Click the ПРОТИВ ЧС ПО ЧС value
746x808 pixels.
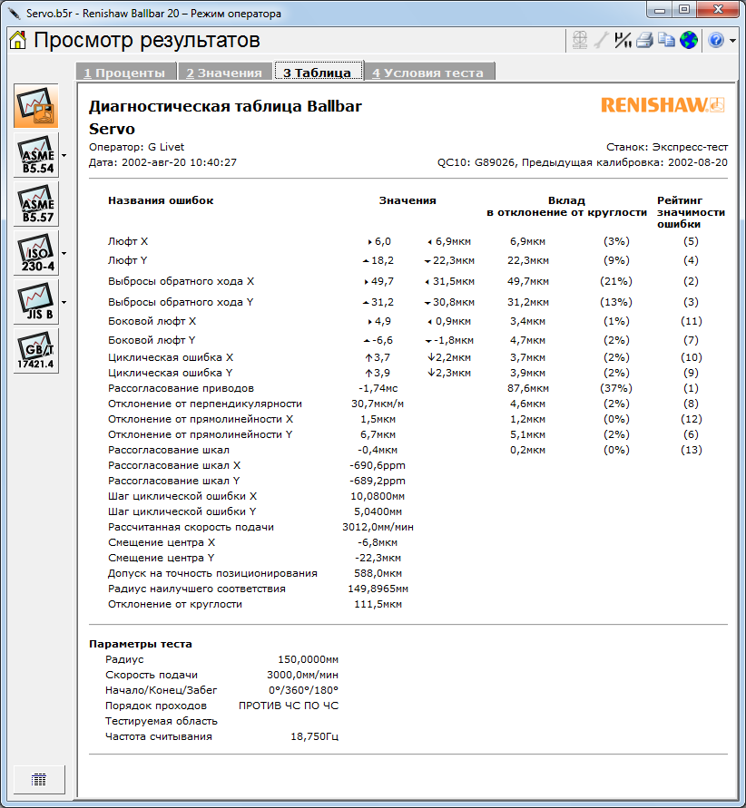[289, 706]
